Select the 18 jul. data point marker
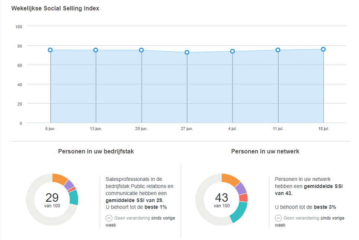 (323, 49)
